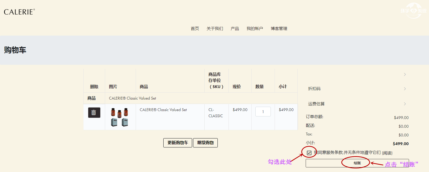Click the 结账 checkout button

point(357,163)
